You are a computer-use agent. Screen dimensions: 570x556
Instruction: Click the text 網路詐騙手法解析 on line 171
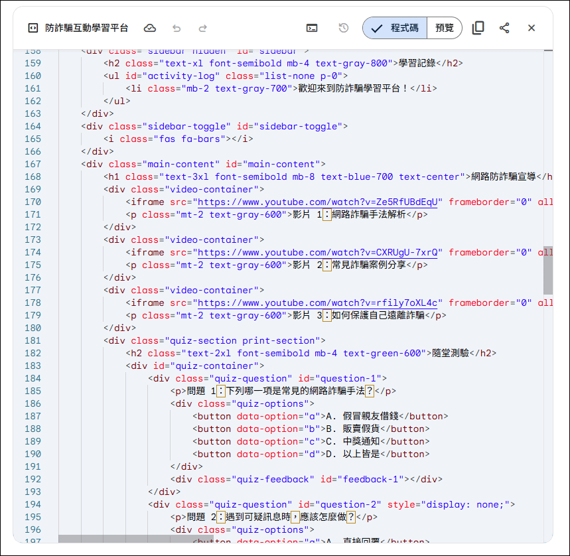(x=369, y=215)
